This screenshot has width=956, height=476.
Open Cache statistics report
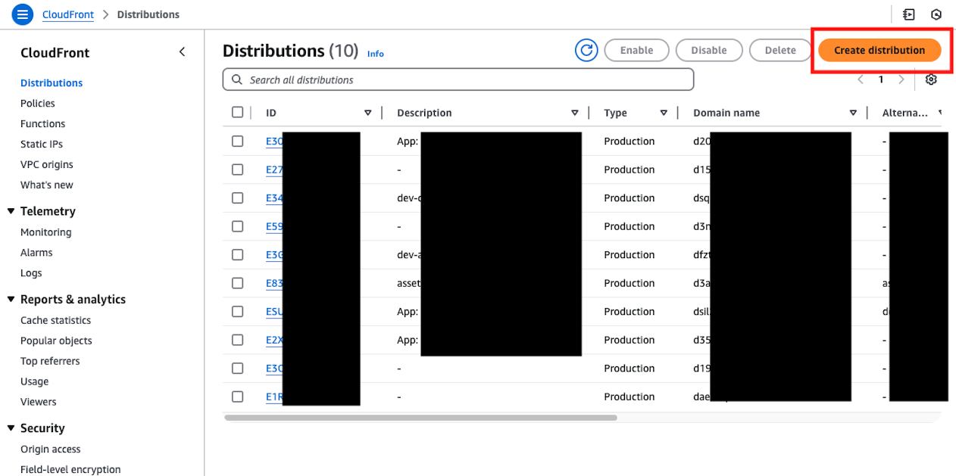tap(55, 321)
